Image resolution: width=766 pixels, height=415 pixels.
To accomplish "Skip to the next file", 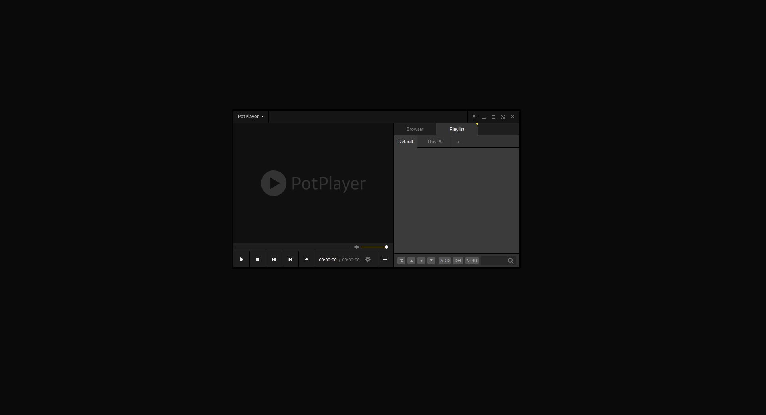I will pyautogui.click(x=290, y=259).
